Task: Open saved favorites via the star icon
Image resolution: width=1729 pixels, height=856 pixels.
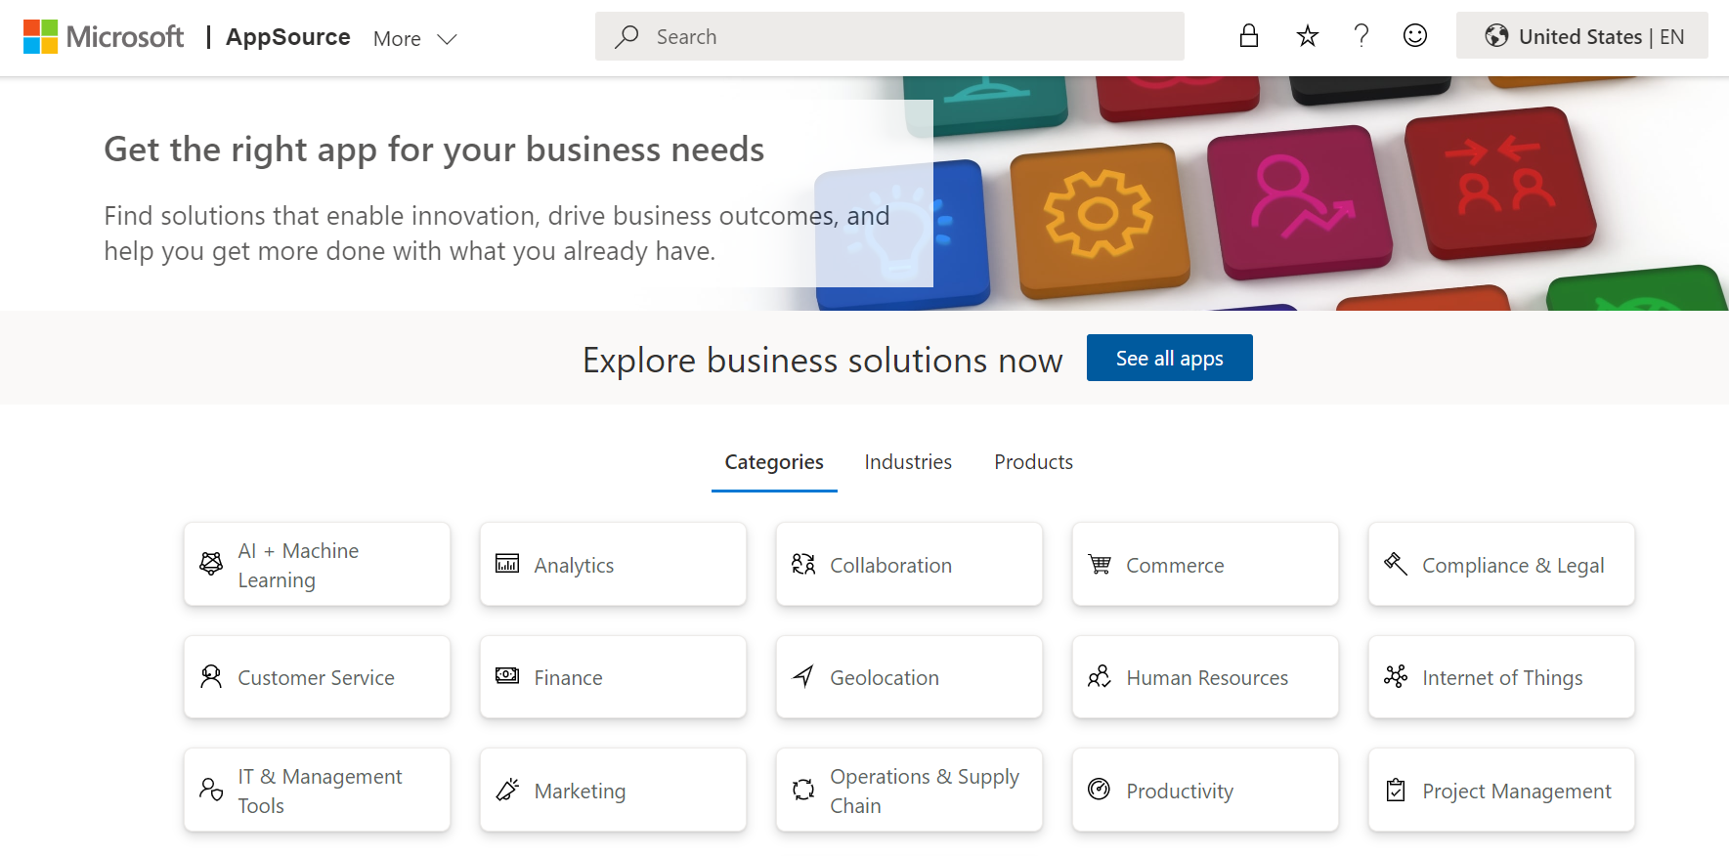Action: (1307, 35)
